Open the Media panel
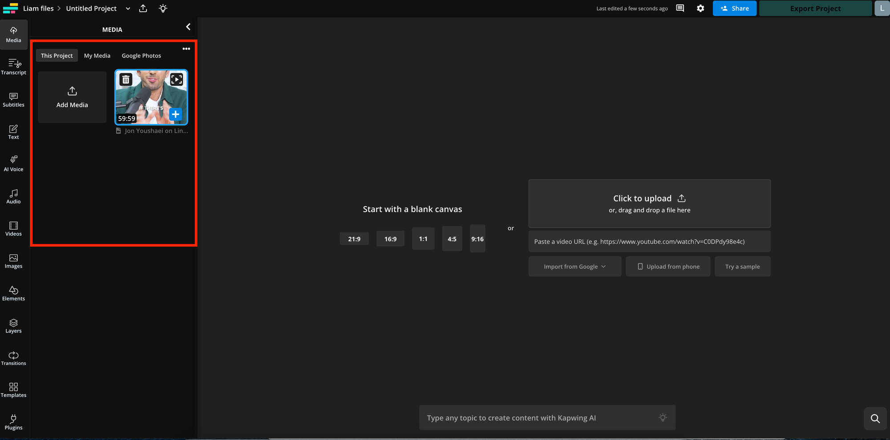The width and height of the screenshot is (890, 440). 13,35
